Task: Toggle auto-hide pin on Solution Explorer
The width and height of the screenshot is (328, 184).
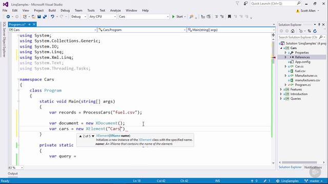Action: (x=319, y=25)
